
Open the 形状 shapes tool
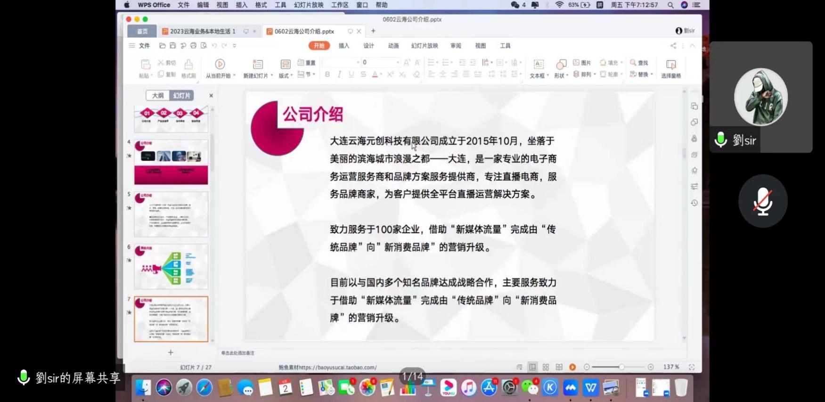[x=561, y=64]
